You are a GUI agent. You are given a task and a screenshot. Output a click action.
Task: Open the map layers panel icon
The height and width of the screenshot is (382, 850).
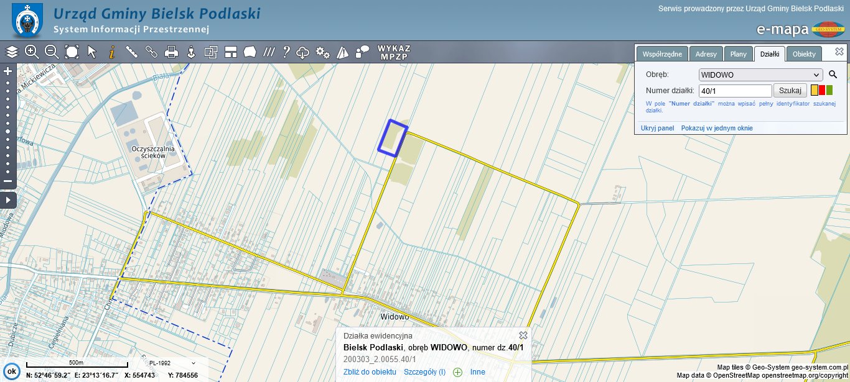pyautogui.click(x=12, y=52)
